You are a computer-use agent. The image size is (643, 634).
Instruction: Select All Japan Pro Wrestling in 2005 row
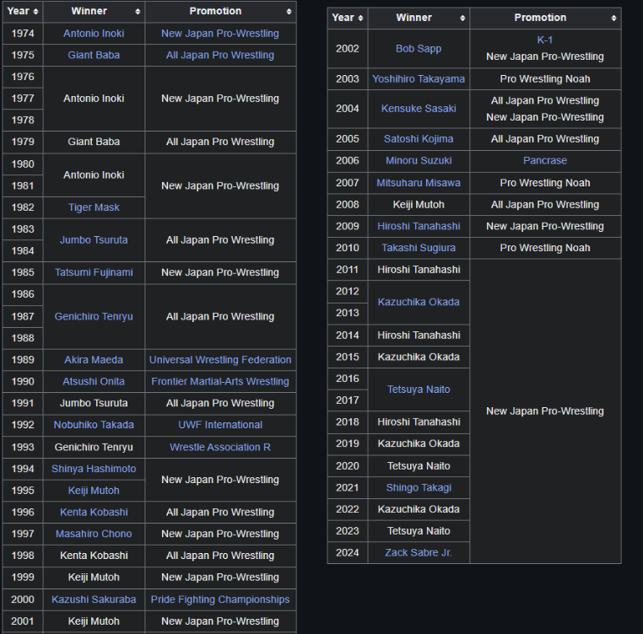(x=544, y=139)
